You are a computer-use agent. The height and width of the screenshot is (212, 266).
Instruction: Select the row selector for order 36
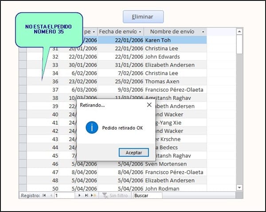tap(23, 81)
